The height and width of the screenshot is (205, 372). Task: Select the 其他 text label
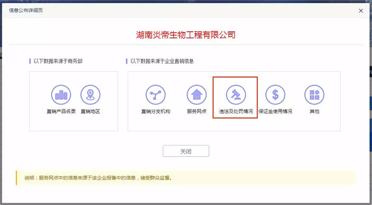tap(315, 112)
